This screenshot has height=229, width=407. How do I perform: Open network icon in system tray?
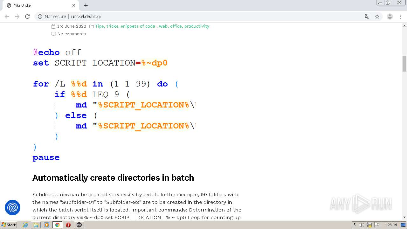369,225
